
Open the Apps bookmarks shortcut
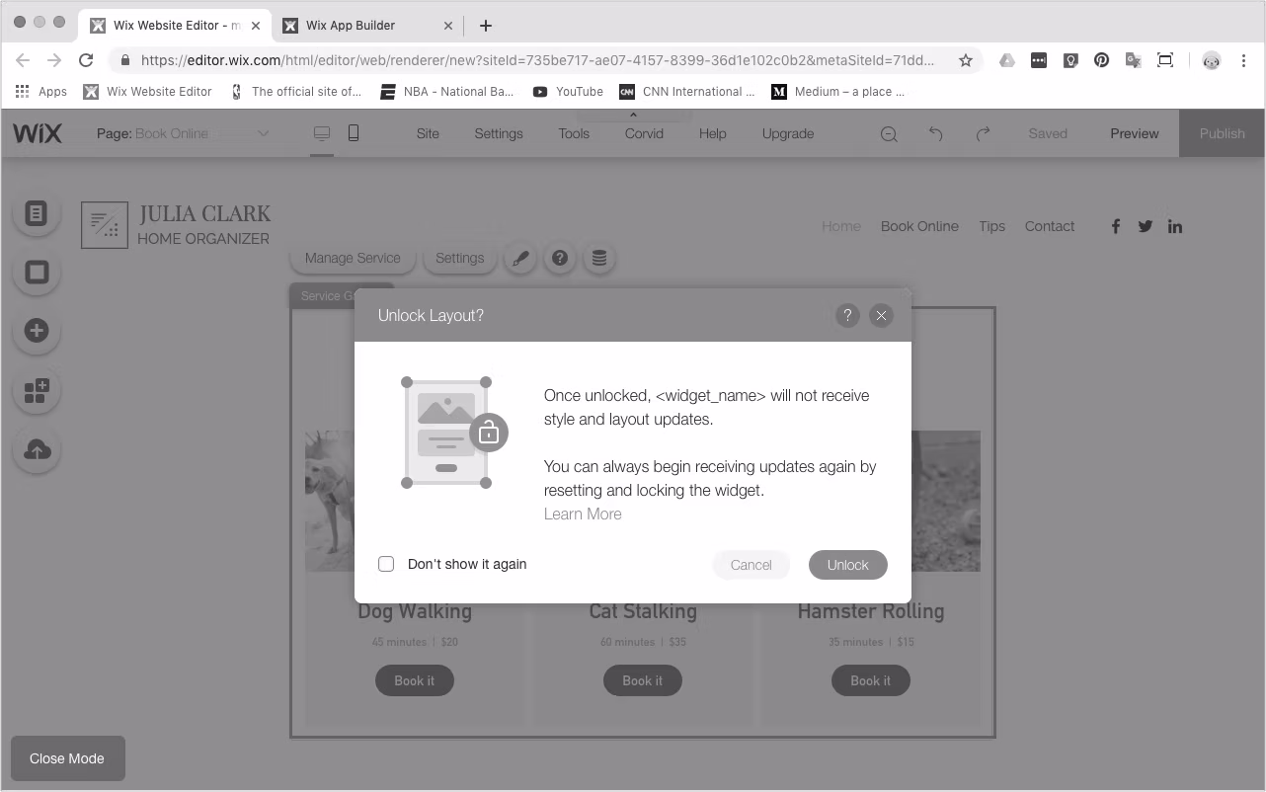[x=41, y=92]
